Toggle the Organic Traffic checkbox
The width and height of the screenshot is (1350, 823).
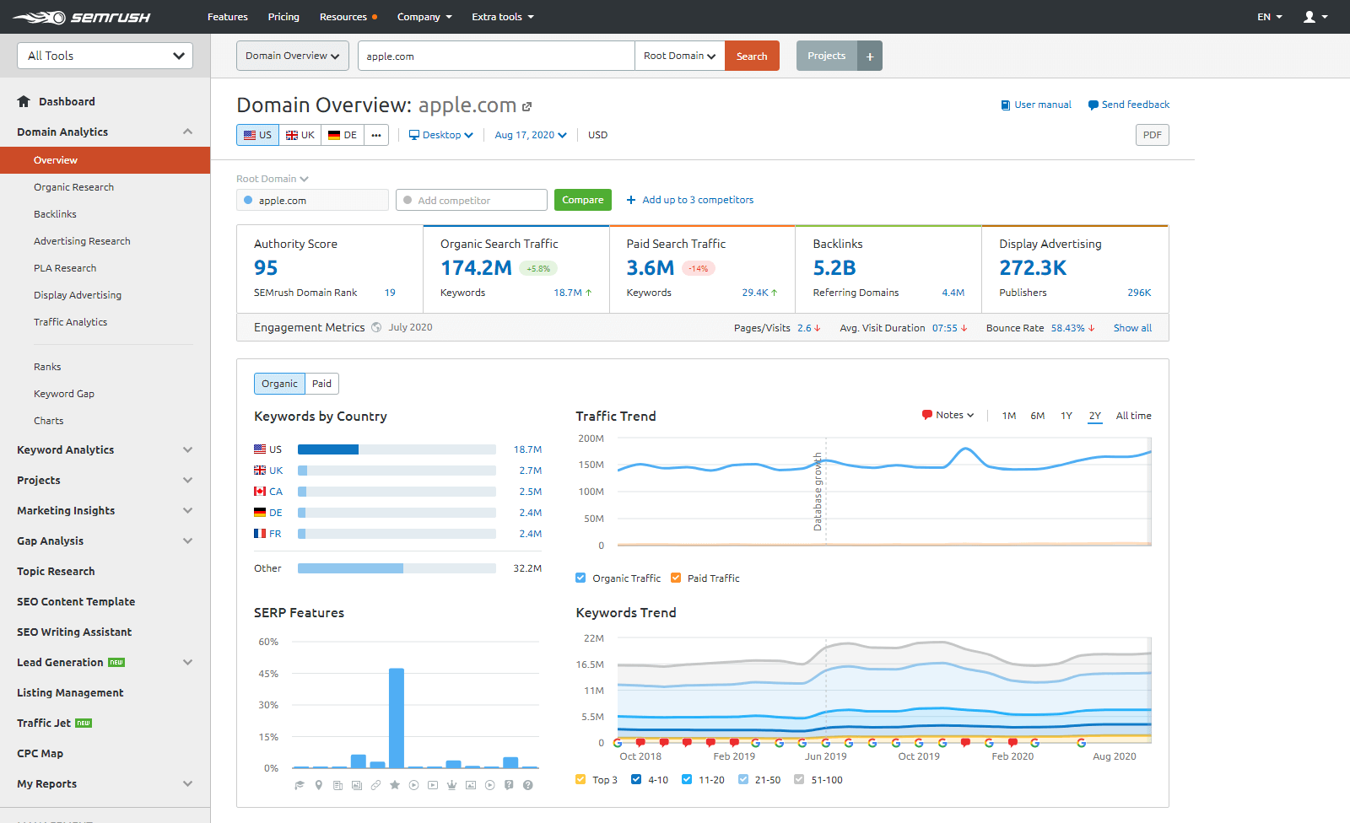point(580,578)
